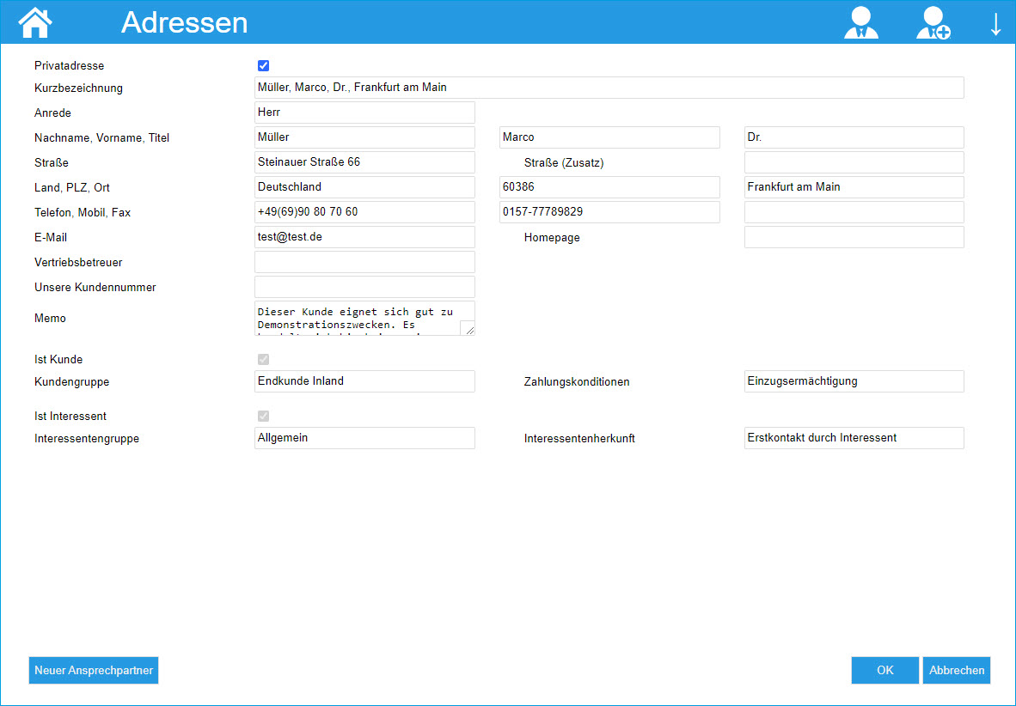Open Zahlungskonditionen field showing Einzugsermächtigung
This screenshot has height=706, width=1016.
coord(854,381)
